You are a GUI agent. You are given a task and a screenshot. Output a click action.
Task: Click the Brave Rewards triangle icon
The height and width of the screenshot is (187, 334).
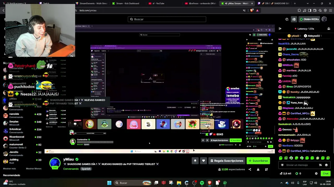pyautogui.click(x=257, y=10)
